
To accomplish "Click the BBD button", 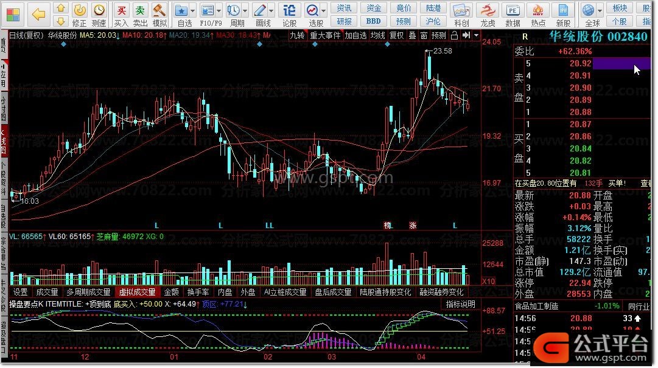I will coord(374,21).
